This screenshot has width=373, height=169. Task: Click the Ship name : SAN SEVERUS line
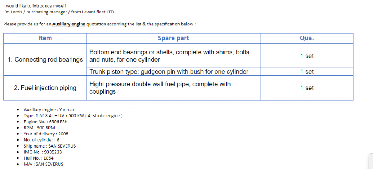tap(50, 146)
